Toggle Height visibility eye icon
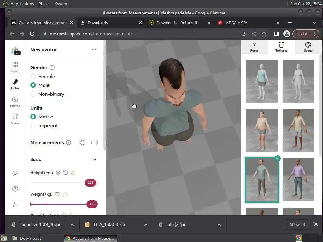Image resolution: width=323 pixels, height=242 pixels. tap(58, 173)
